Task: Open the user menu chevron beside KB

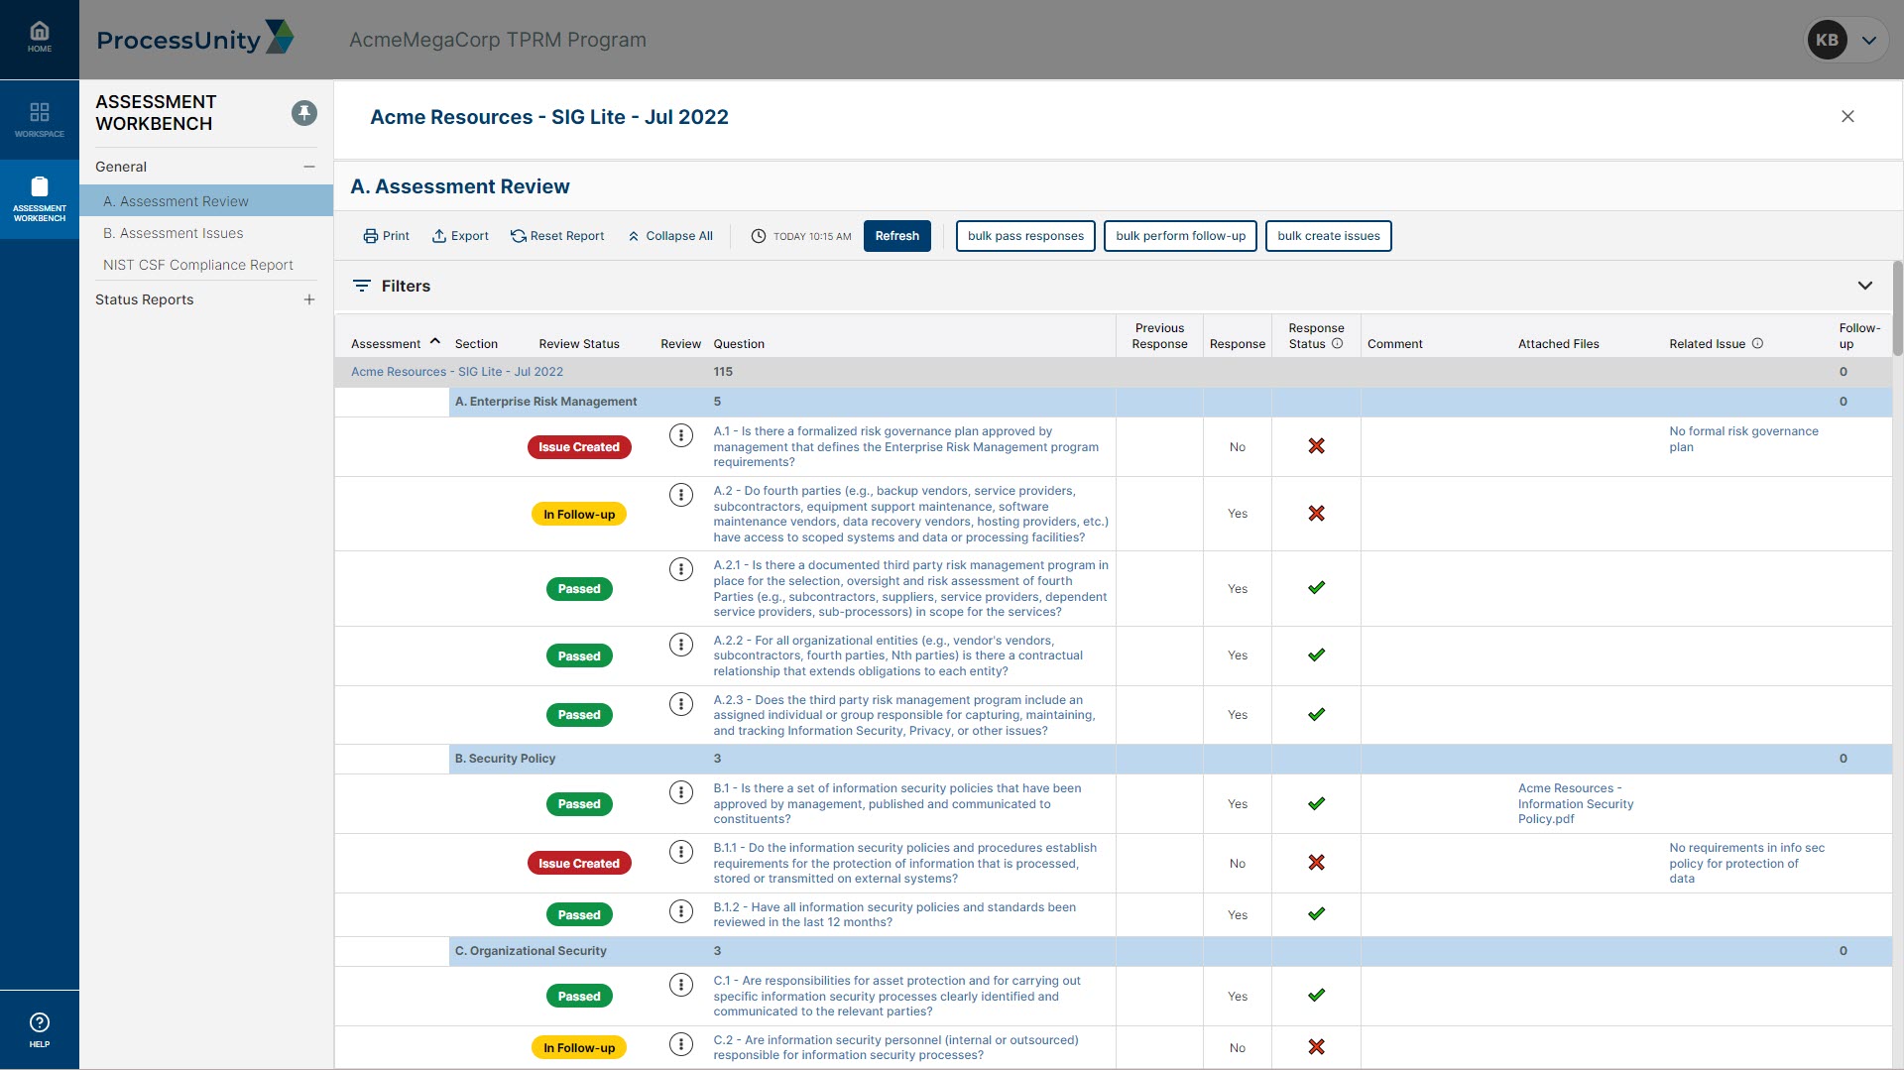Action: click(x=1869, y=41)
